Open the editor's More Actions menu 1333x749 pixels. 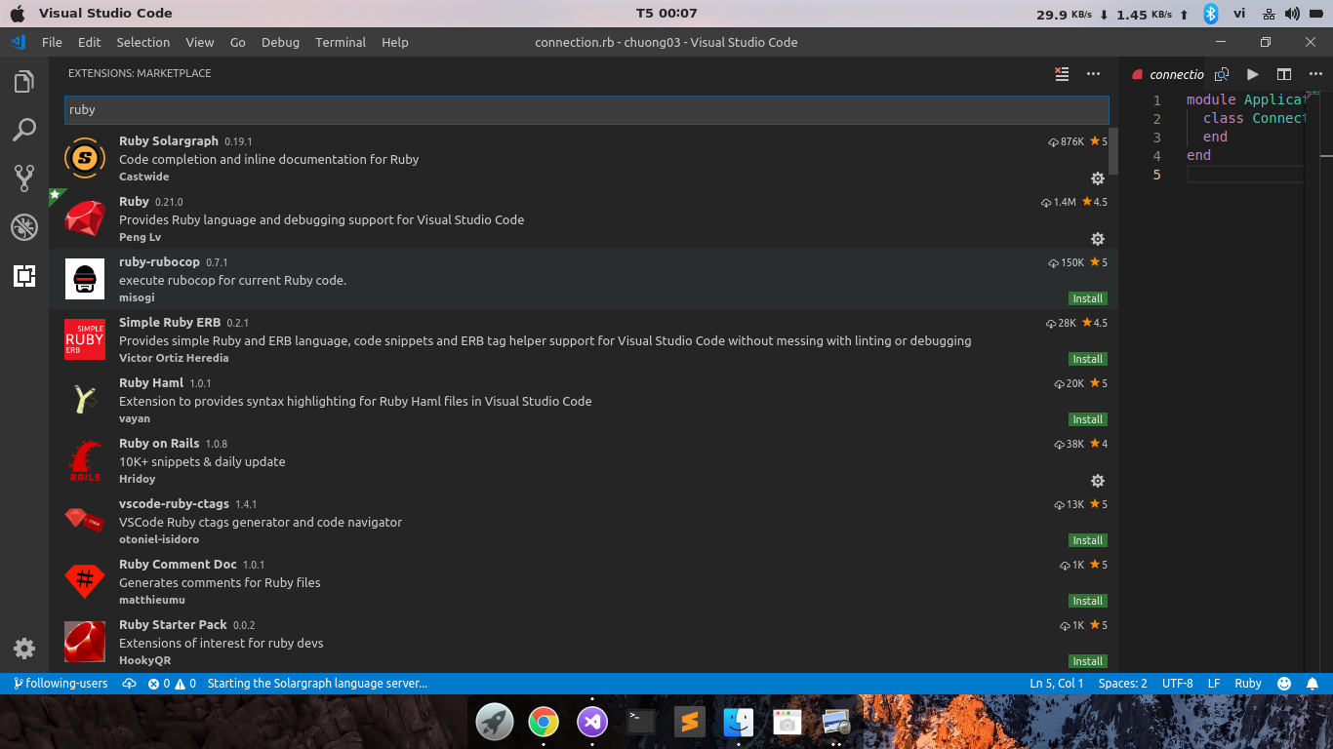[1315, 74]
